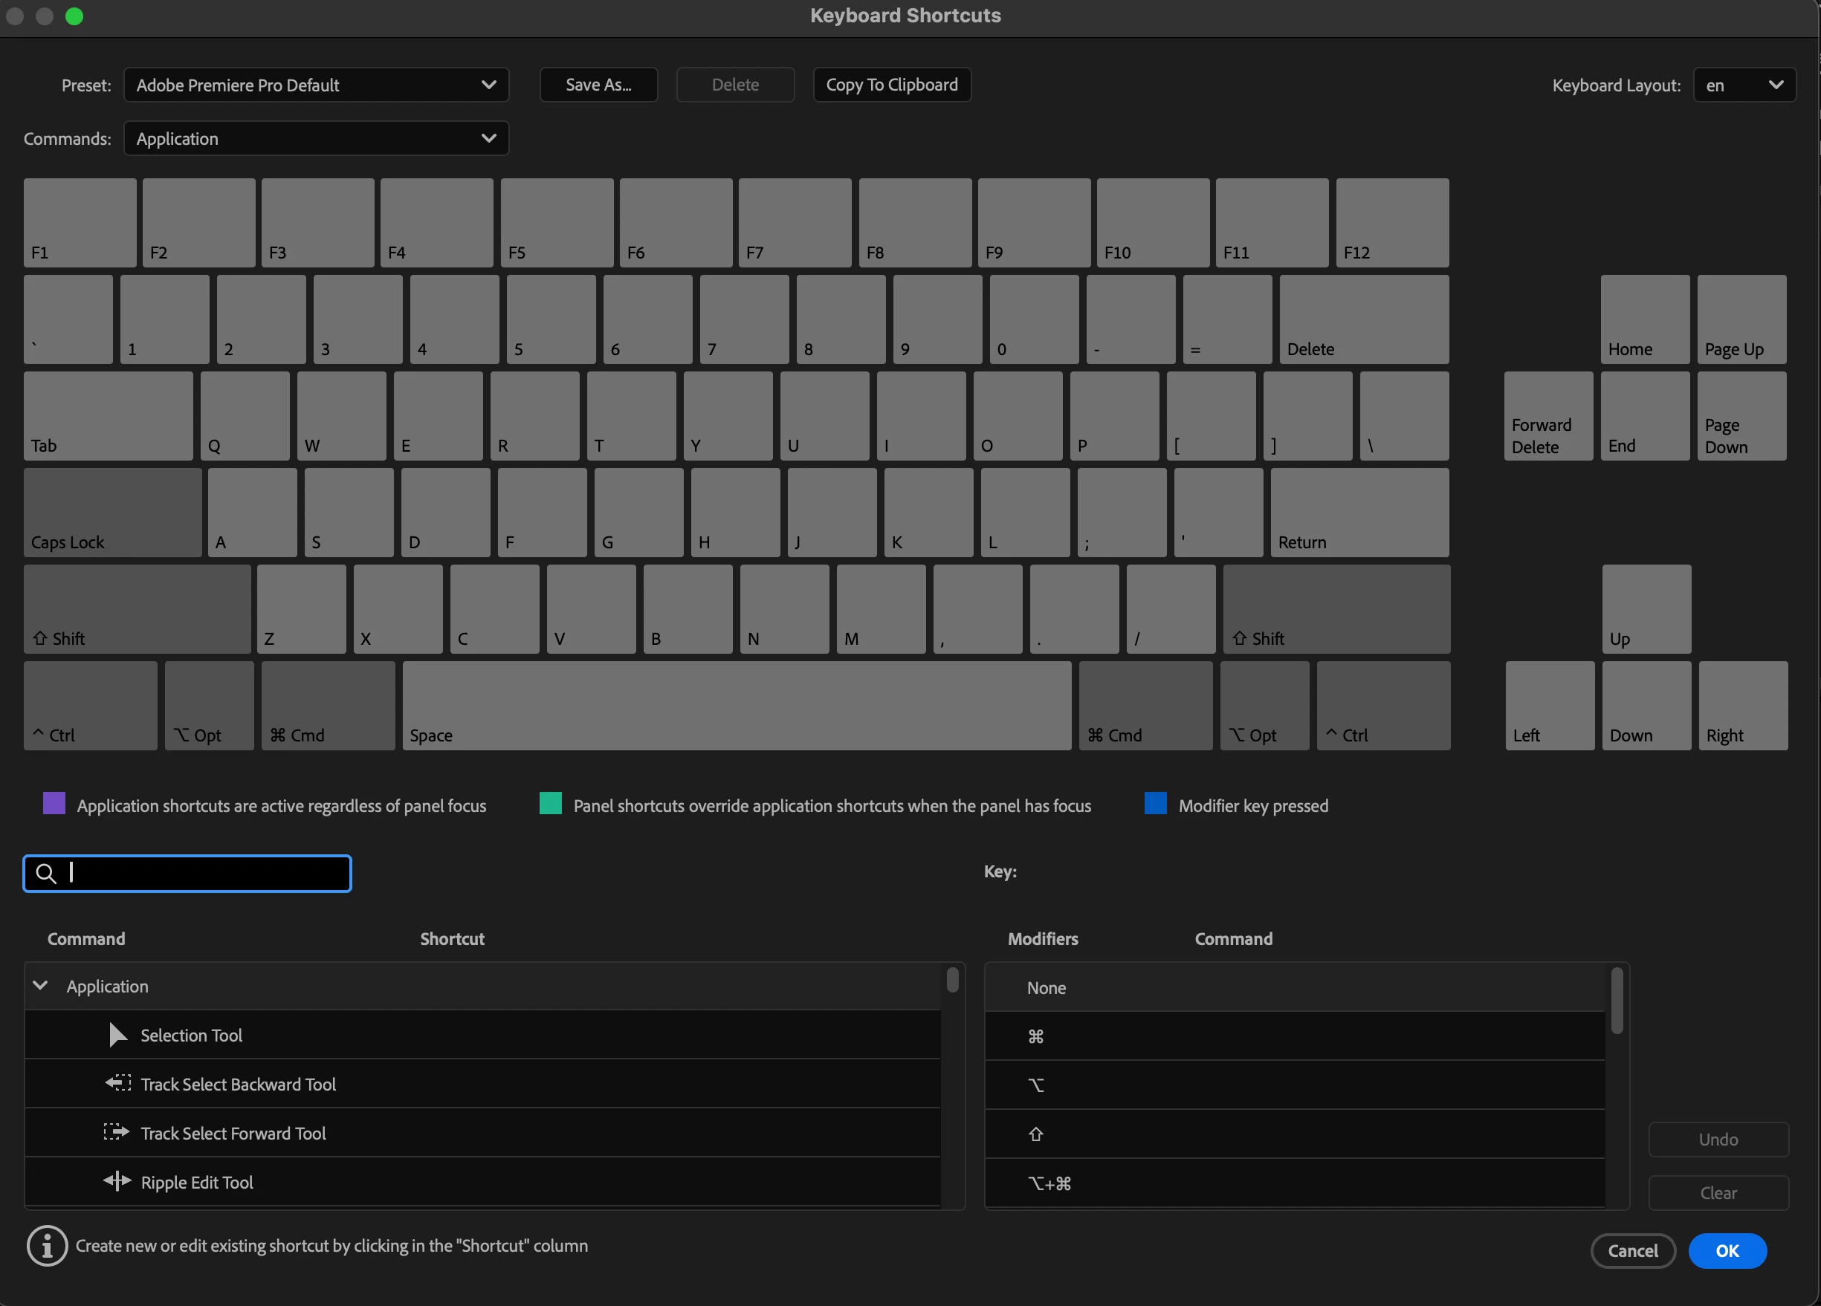Click the Copy To Clipboard button
Image resolution: width=1821 pixels, height=1306 pixels.
[891, 85]
